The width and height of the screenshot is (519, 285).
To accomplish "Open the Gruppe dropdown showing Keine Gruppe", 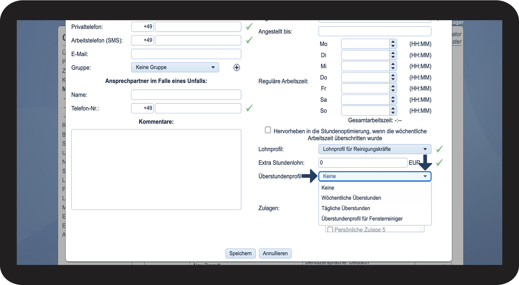I will 175,67.
